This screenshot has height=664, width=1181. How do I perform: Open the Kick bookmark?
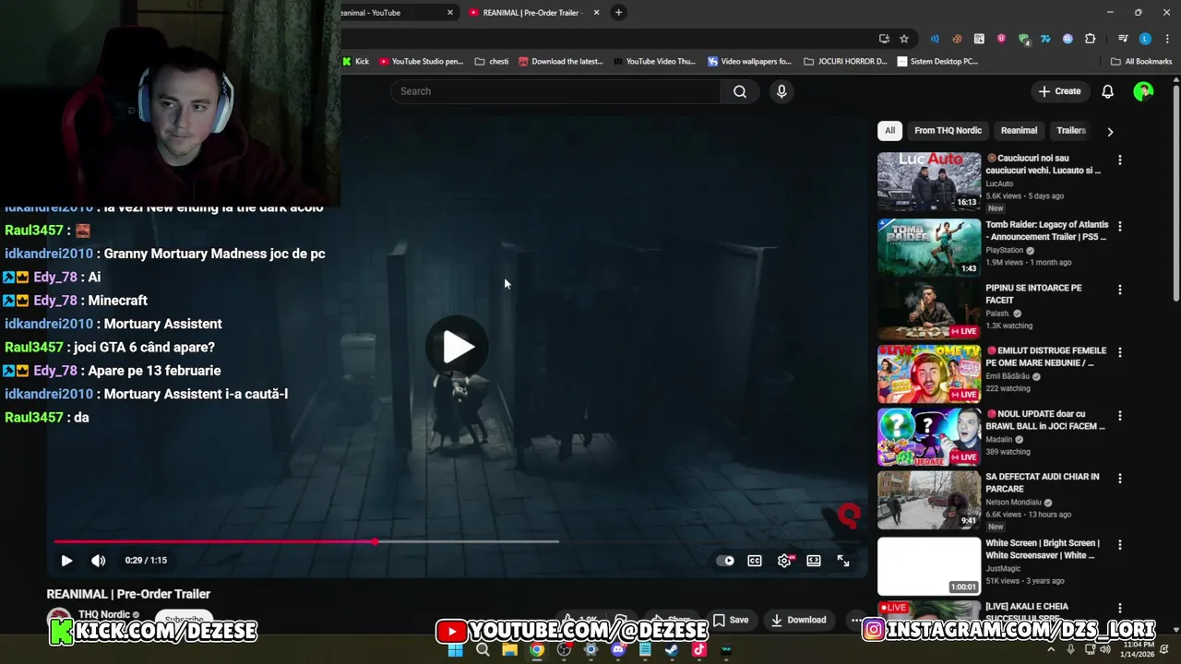point(355,62)
